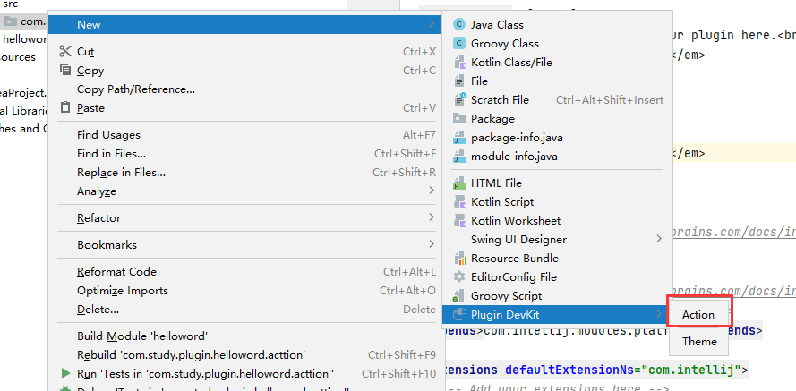Select Scratch File entry
This screenshot has height=391, width=796.
pyautogui.click(x=558, y=100)
